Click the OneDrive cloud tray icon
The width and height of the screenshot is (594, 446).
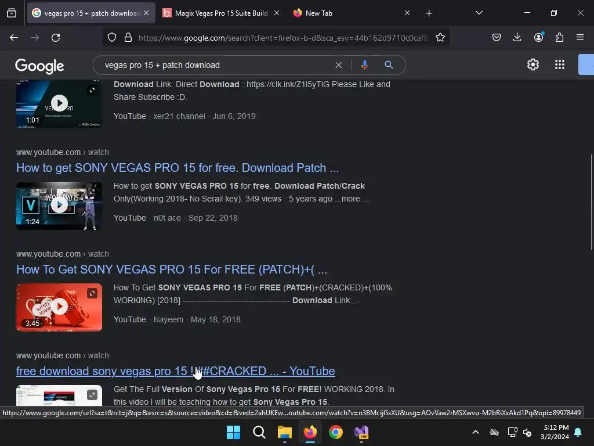tap(494, 432)
